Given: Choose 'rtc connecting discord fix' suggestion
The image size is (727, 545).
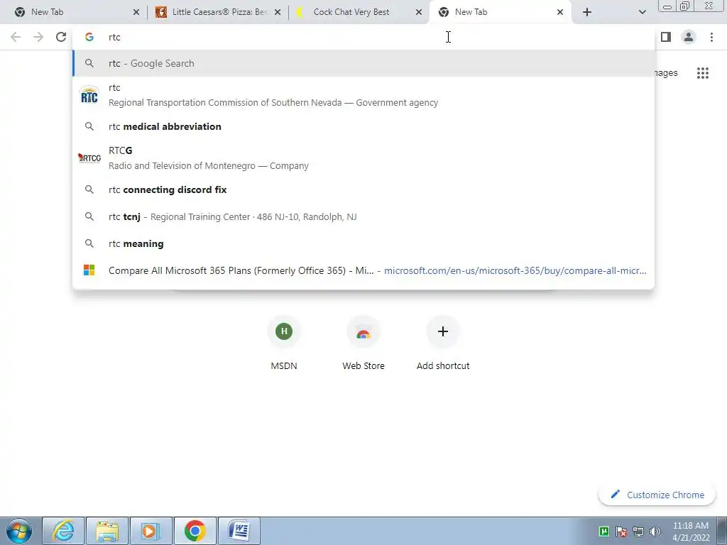Looking at the screenshot, I should tap(363, 189).
